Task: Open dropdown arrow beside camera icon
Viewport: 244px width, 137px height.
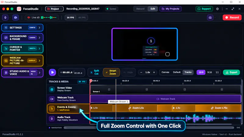Action: (x=215, y=18)
